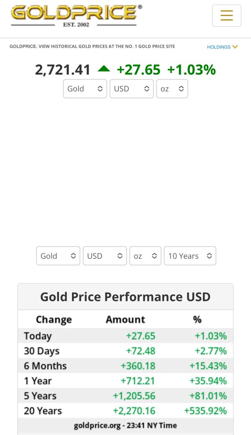This screenshot has height=435, width=251.
Task: Select the 1 Year performance row
Action: pyautogui.click(x=125, y=381)
